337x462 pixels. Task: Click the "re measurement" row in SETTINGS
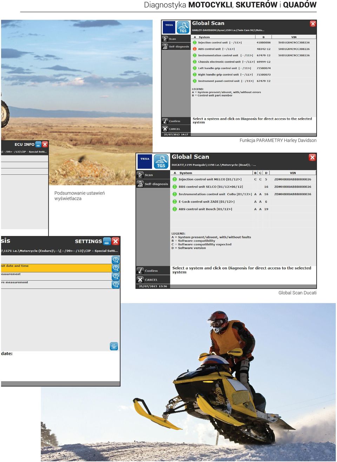click(56, 284)
